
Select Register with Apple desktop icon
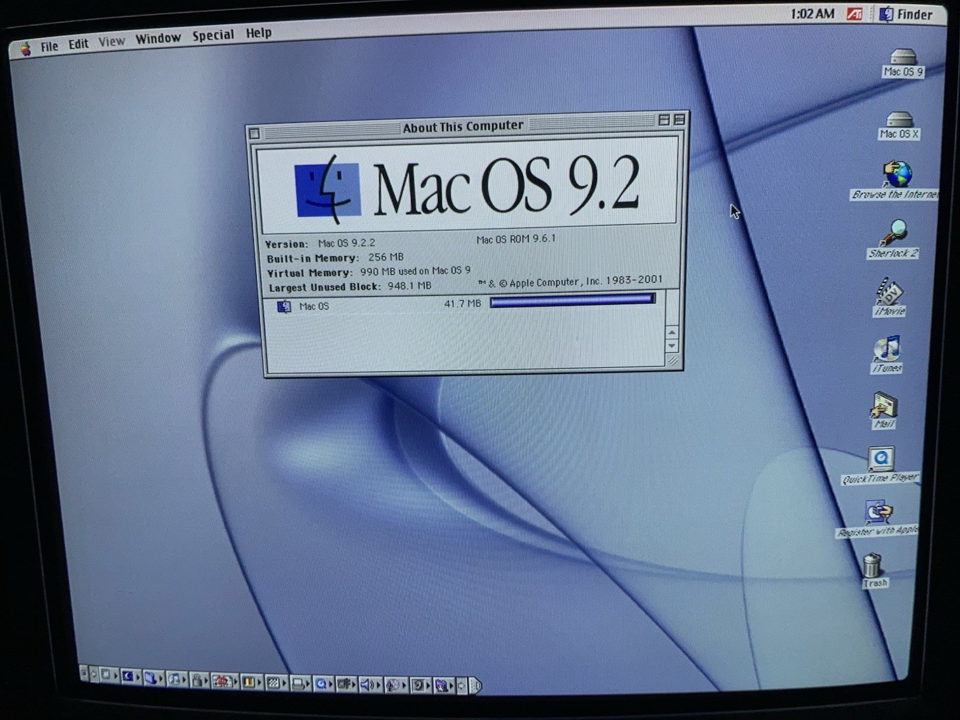pos(877,518)
